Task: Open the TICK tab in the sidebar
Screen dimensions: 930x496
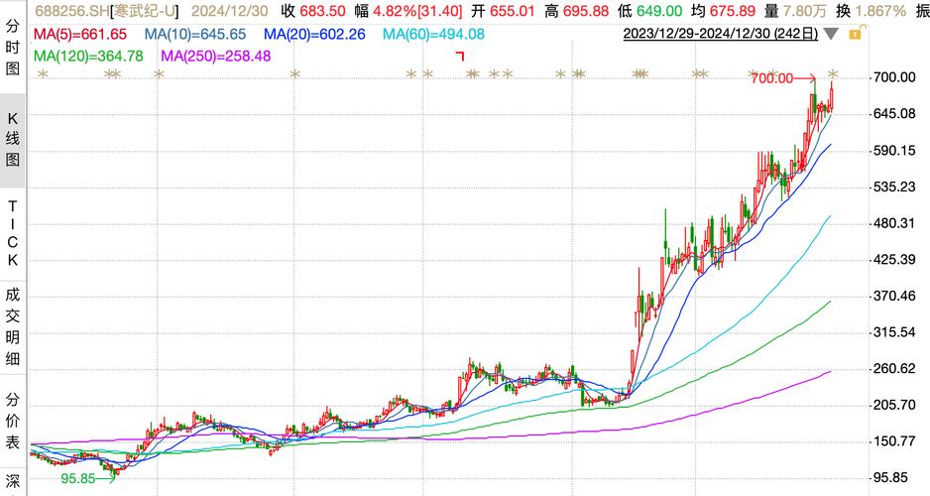Action: (x=13, y=232)
